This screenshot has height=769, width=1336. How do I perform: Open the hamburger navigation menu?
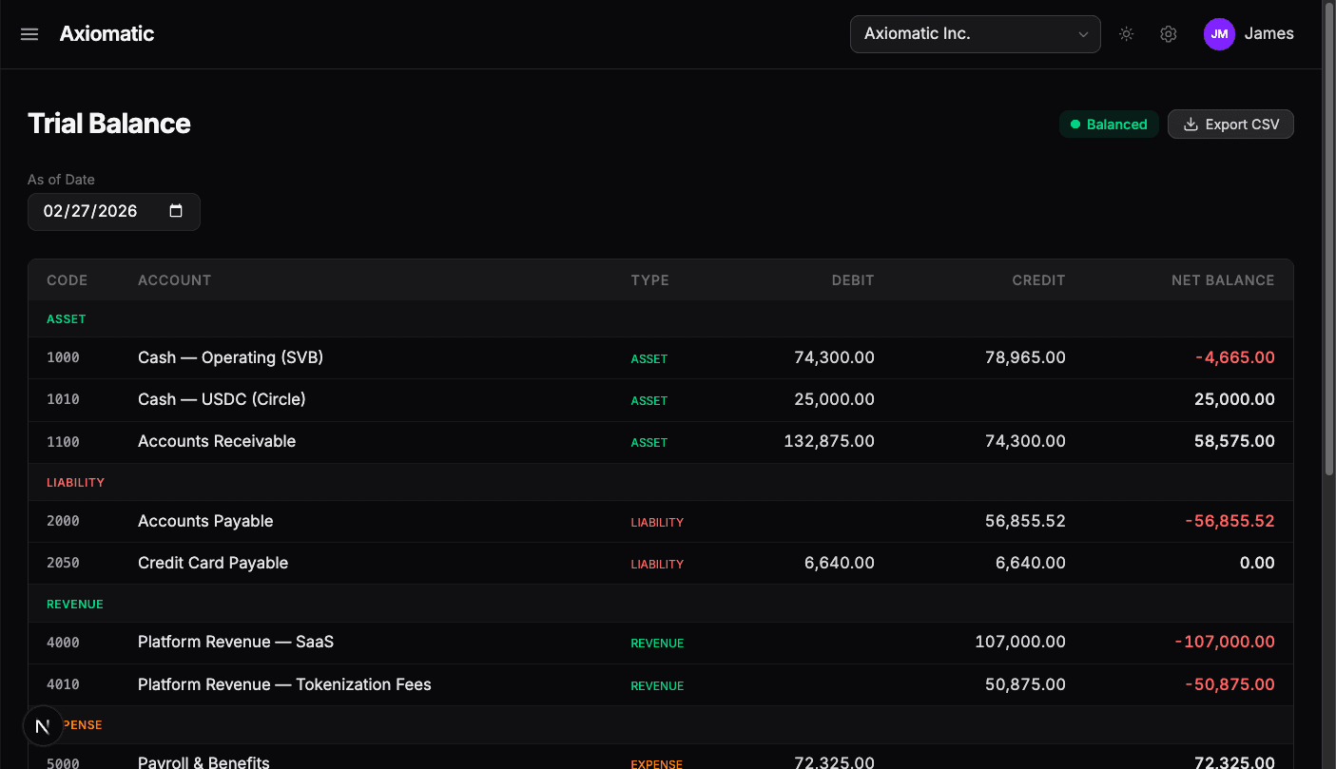tap(29, 33)
